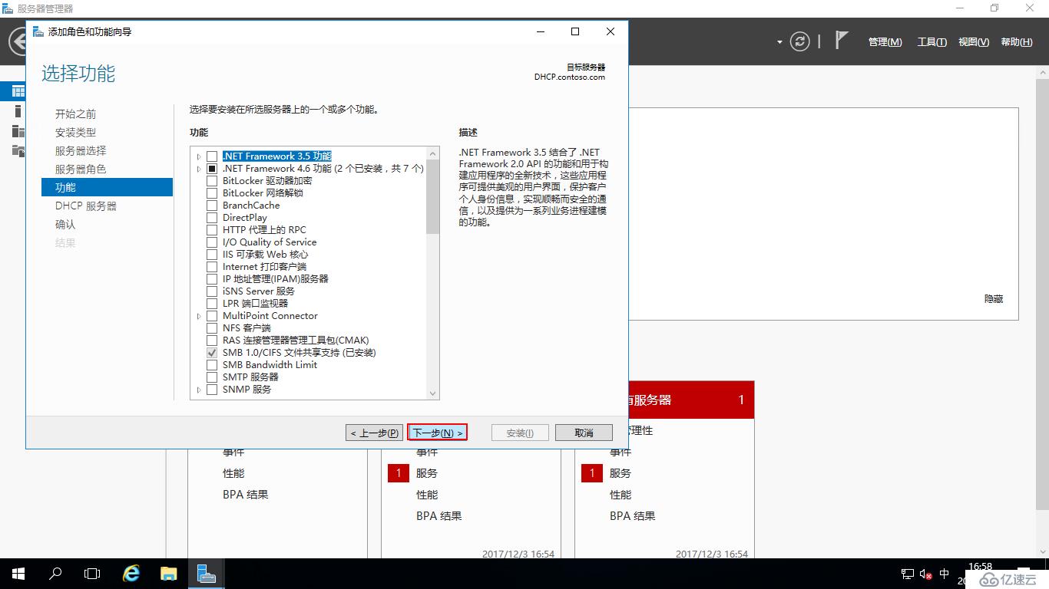Open the Server Manager header dropdown arrow

point(779,42)
